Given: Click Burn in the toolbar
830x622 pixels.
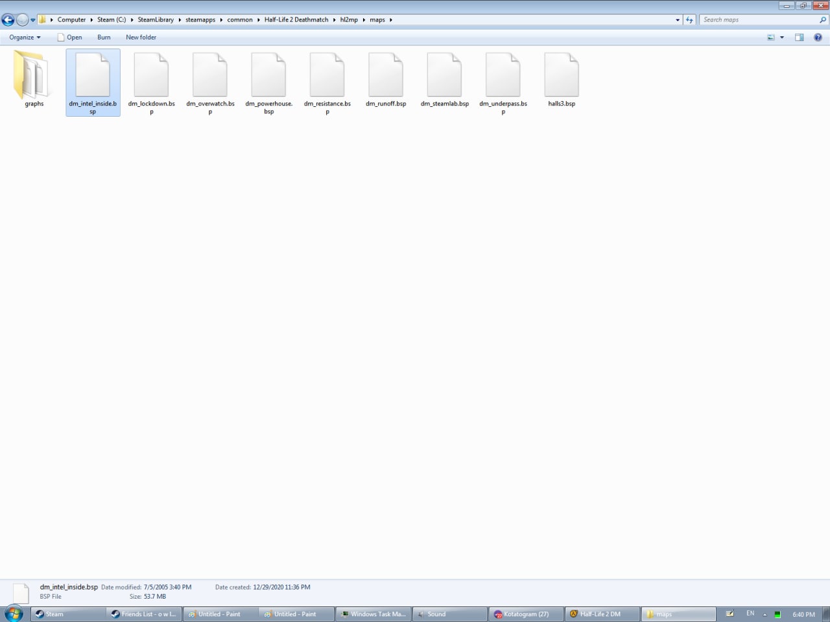Looking at the screenshot, I should [104, 37].
